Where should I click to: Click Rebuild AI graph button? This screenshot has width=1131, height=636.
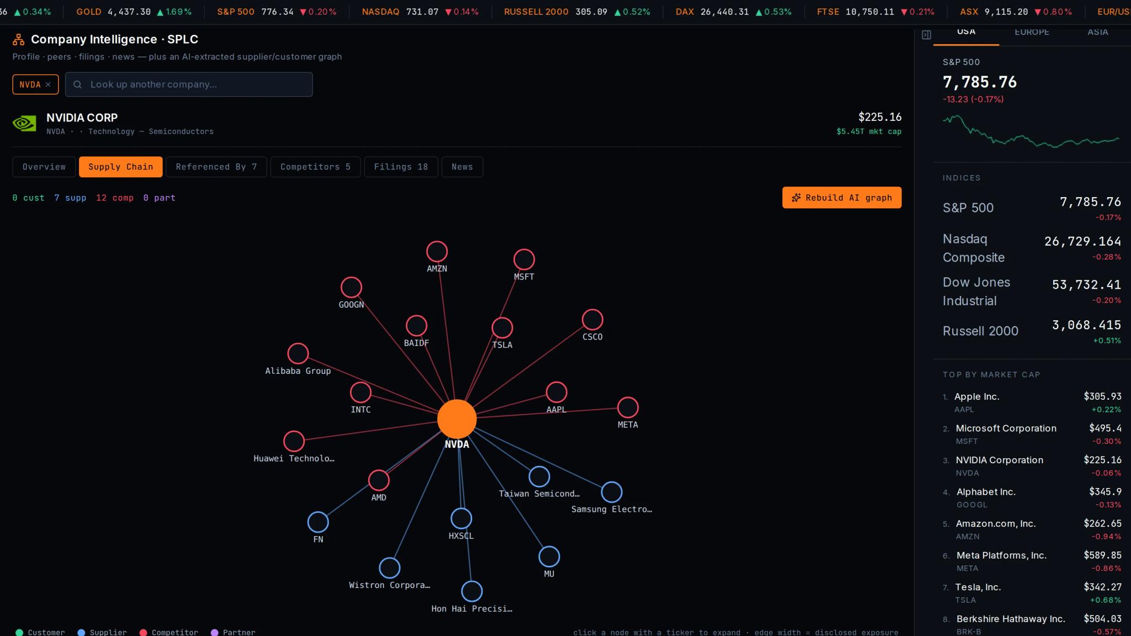[842, 198]
